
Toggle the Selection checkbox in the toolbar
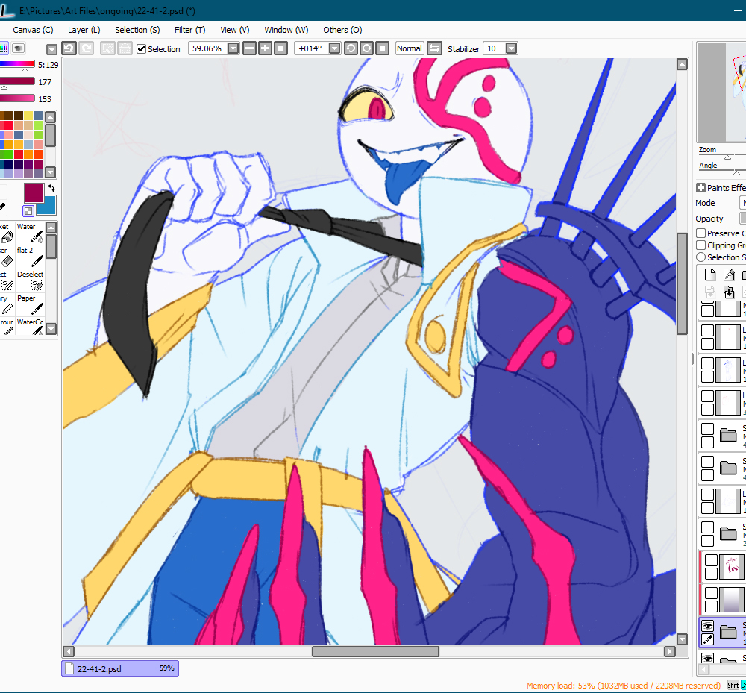(141, 48)
